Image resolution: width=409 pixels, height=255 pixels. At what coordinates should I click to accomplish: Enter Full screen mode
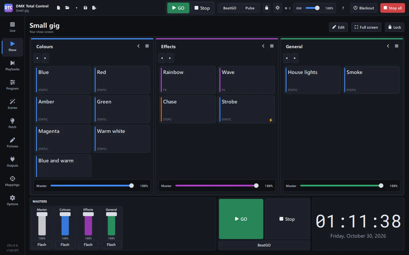pos(366,27)
